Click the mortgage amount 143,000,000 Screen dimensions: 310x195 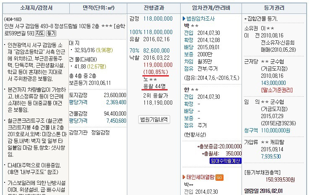(273, 83)
